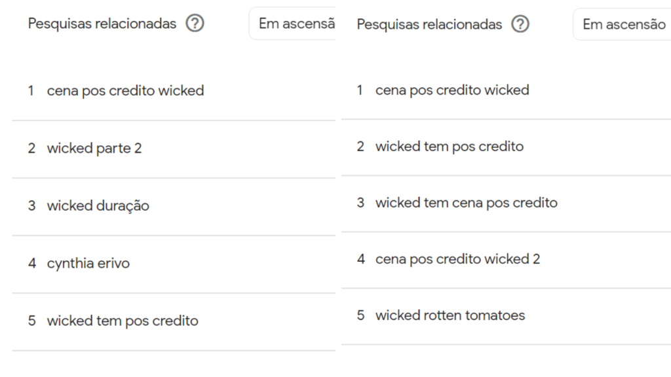Click rank number 3 beside "wicked duração"

(31, 206)
